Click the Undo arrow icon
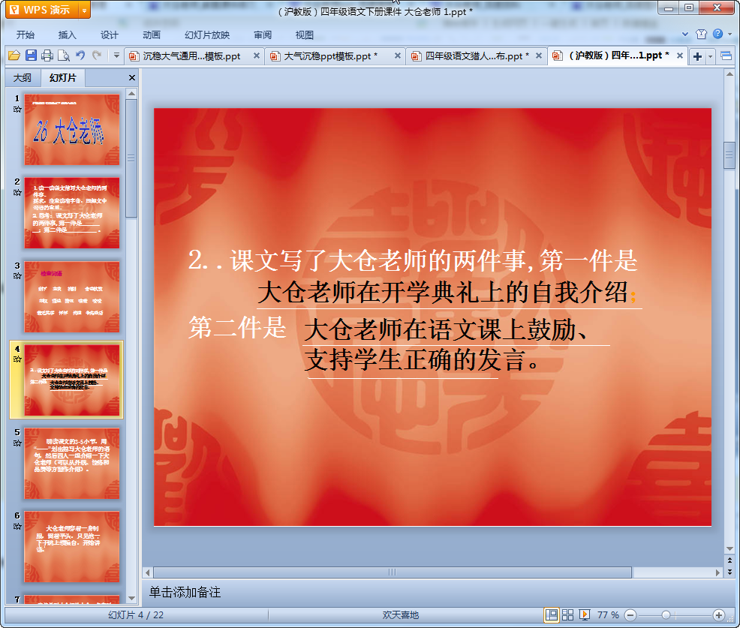This screenshot has height=628, width=740. [80, 56]
